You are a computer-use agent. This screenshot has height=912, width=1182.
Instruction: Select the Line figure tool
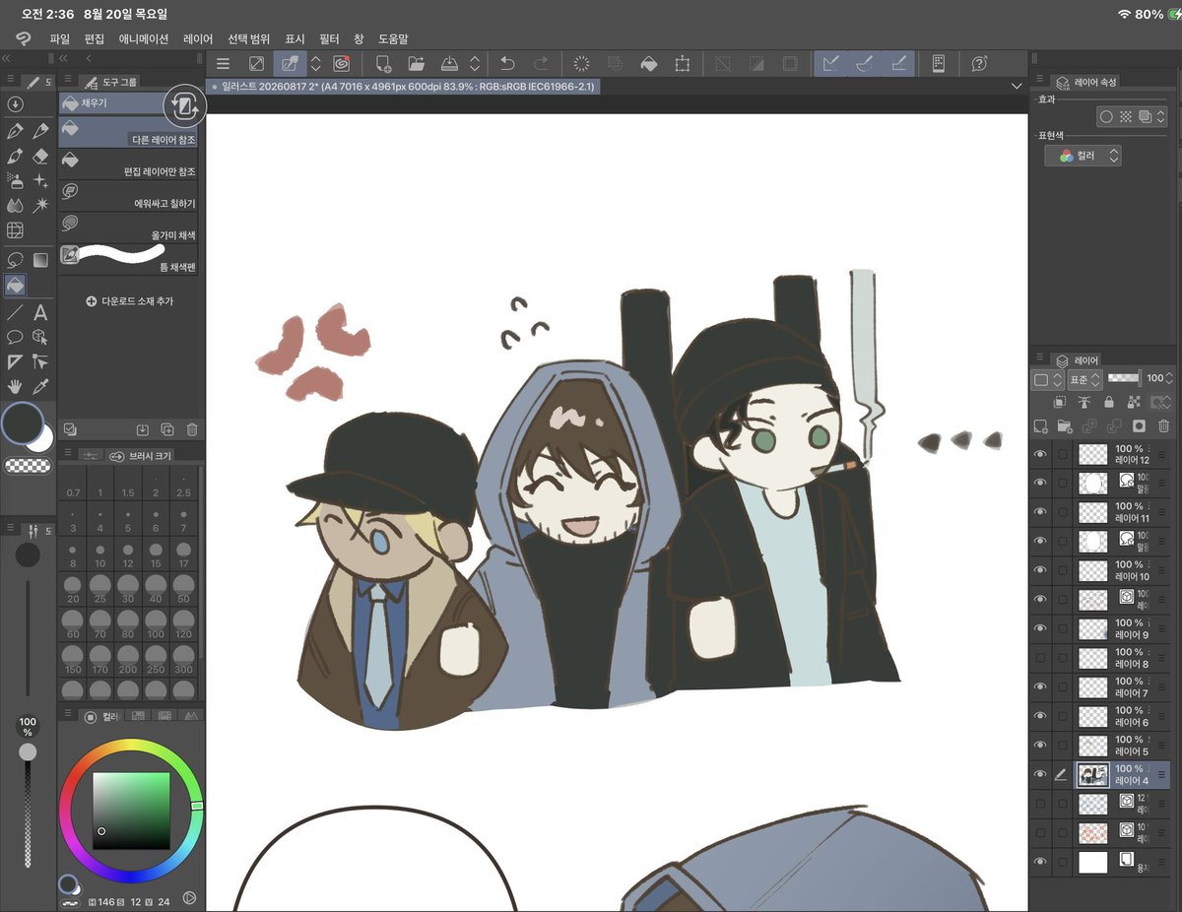click(15, 313)
